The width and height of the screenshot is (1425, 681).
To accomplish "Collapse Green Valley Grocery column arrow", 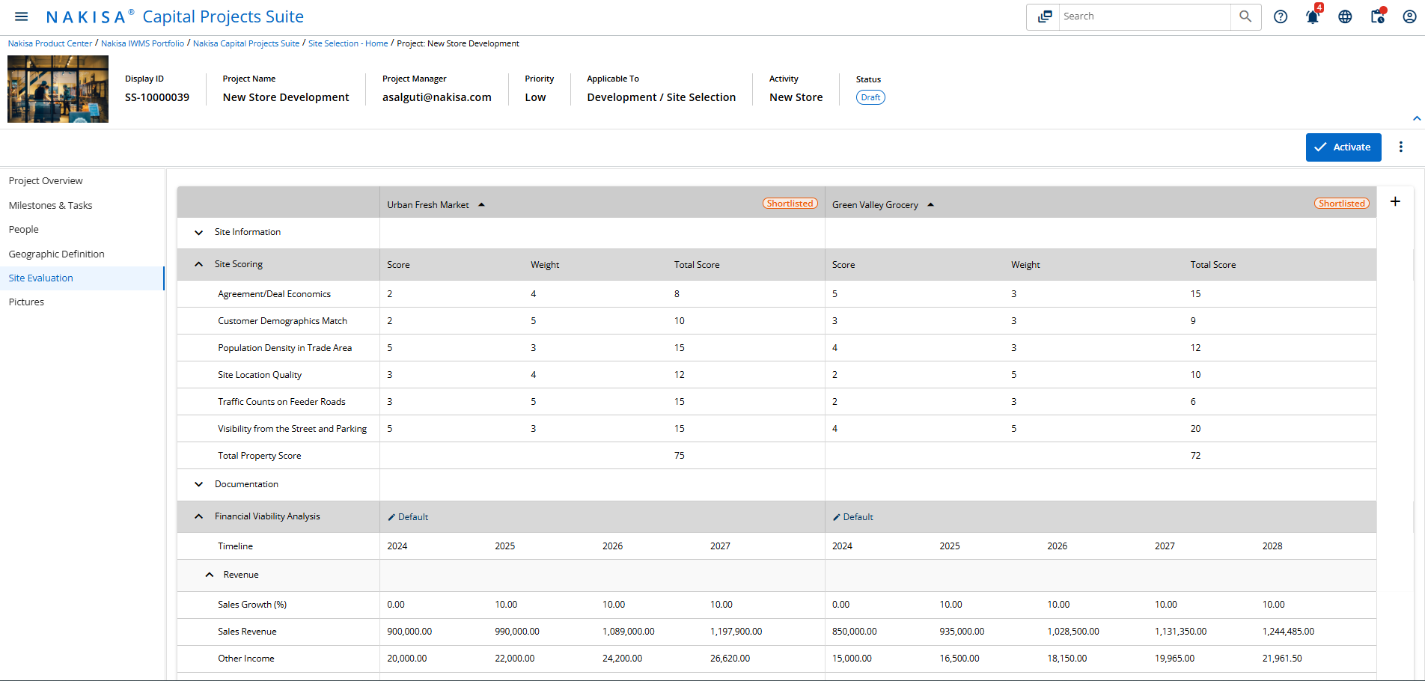I will point(930,205).
